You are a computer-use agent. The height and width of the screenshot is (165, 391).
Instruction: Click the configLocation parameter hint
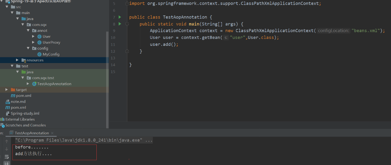coord(334,31)
